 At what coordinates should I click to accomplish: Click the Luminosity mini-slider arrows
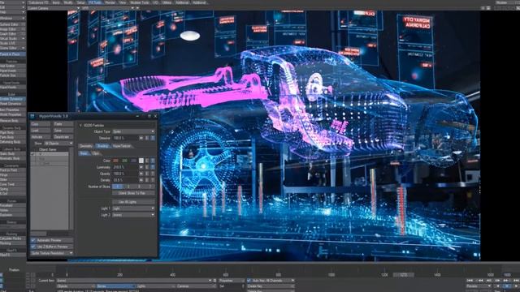coord(141,167)
